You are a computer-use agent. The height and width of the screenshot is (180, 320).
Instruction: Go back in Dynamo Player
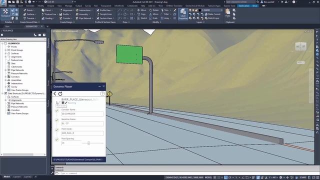coord(54,93)
